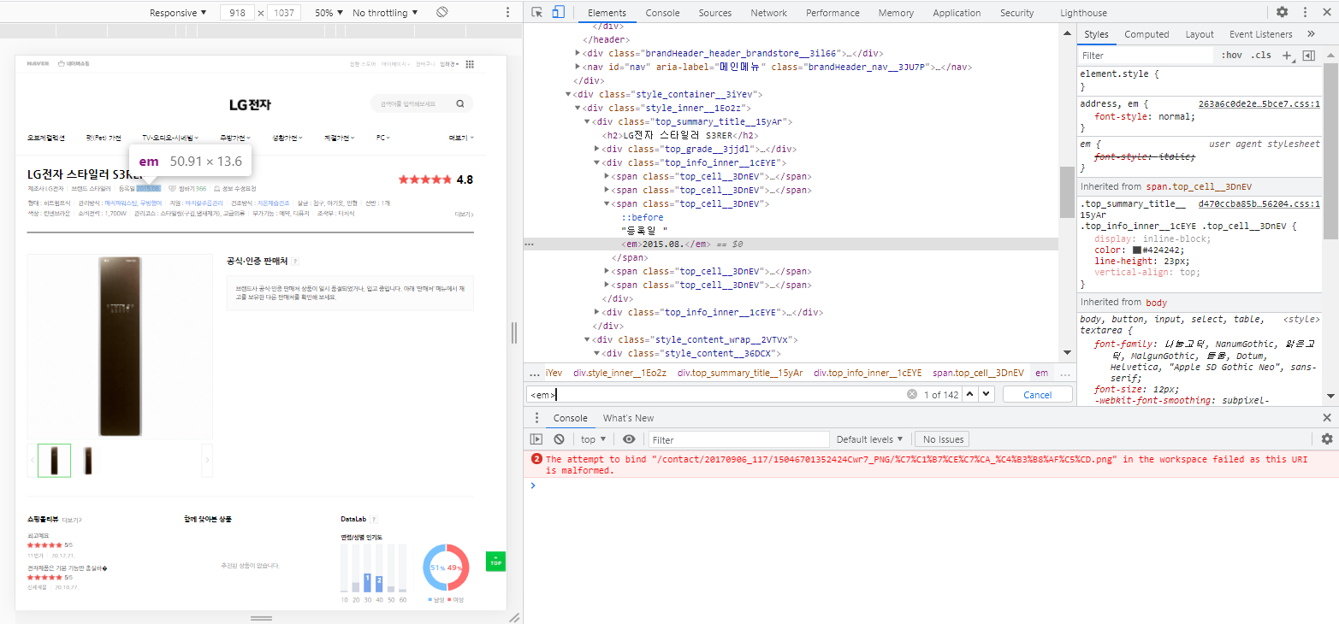Clear the find-in-elements search field
1339x624 pixels.
[x=912, y=394]
